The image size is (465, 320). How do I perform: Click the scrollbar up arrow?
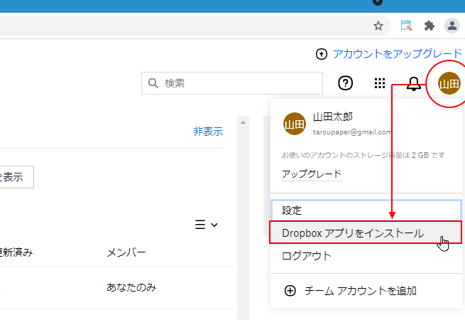pyautogui.click(x=244, y=122)
